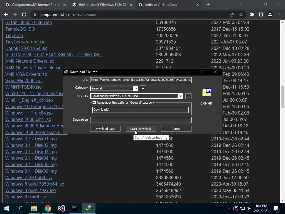Bookmark this page with the star icon
285x214 pixels.
click(x=241, y=14)
